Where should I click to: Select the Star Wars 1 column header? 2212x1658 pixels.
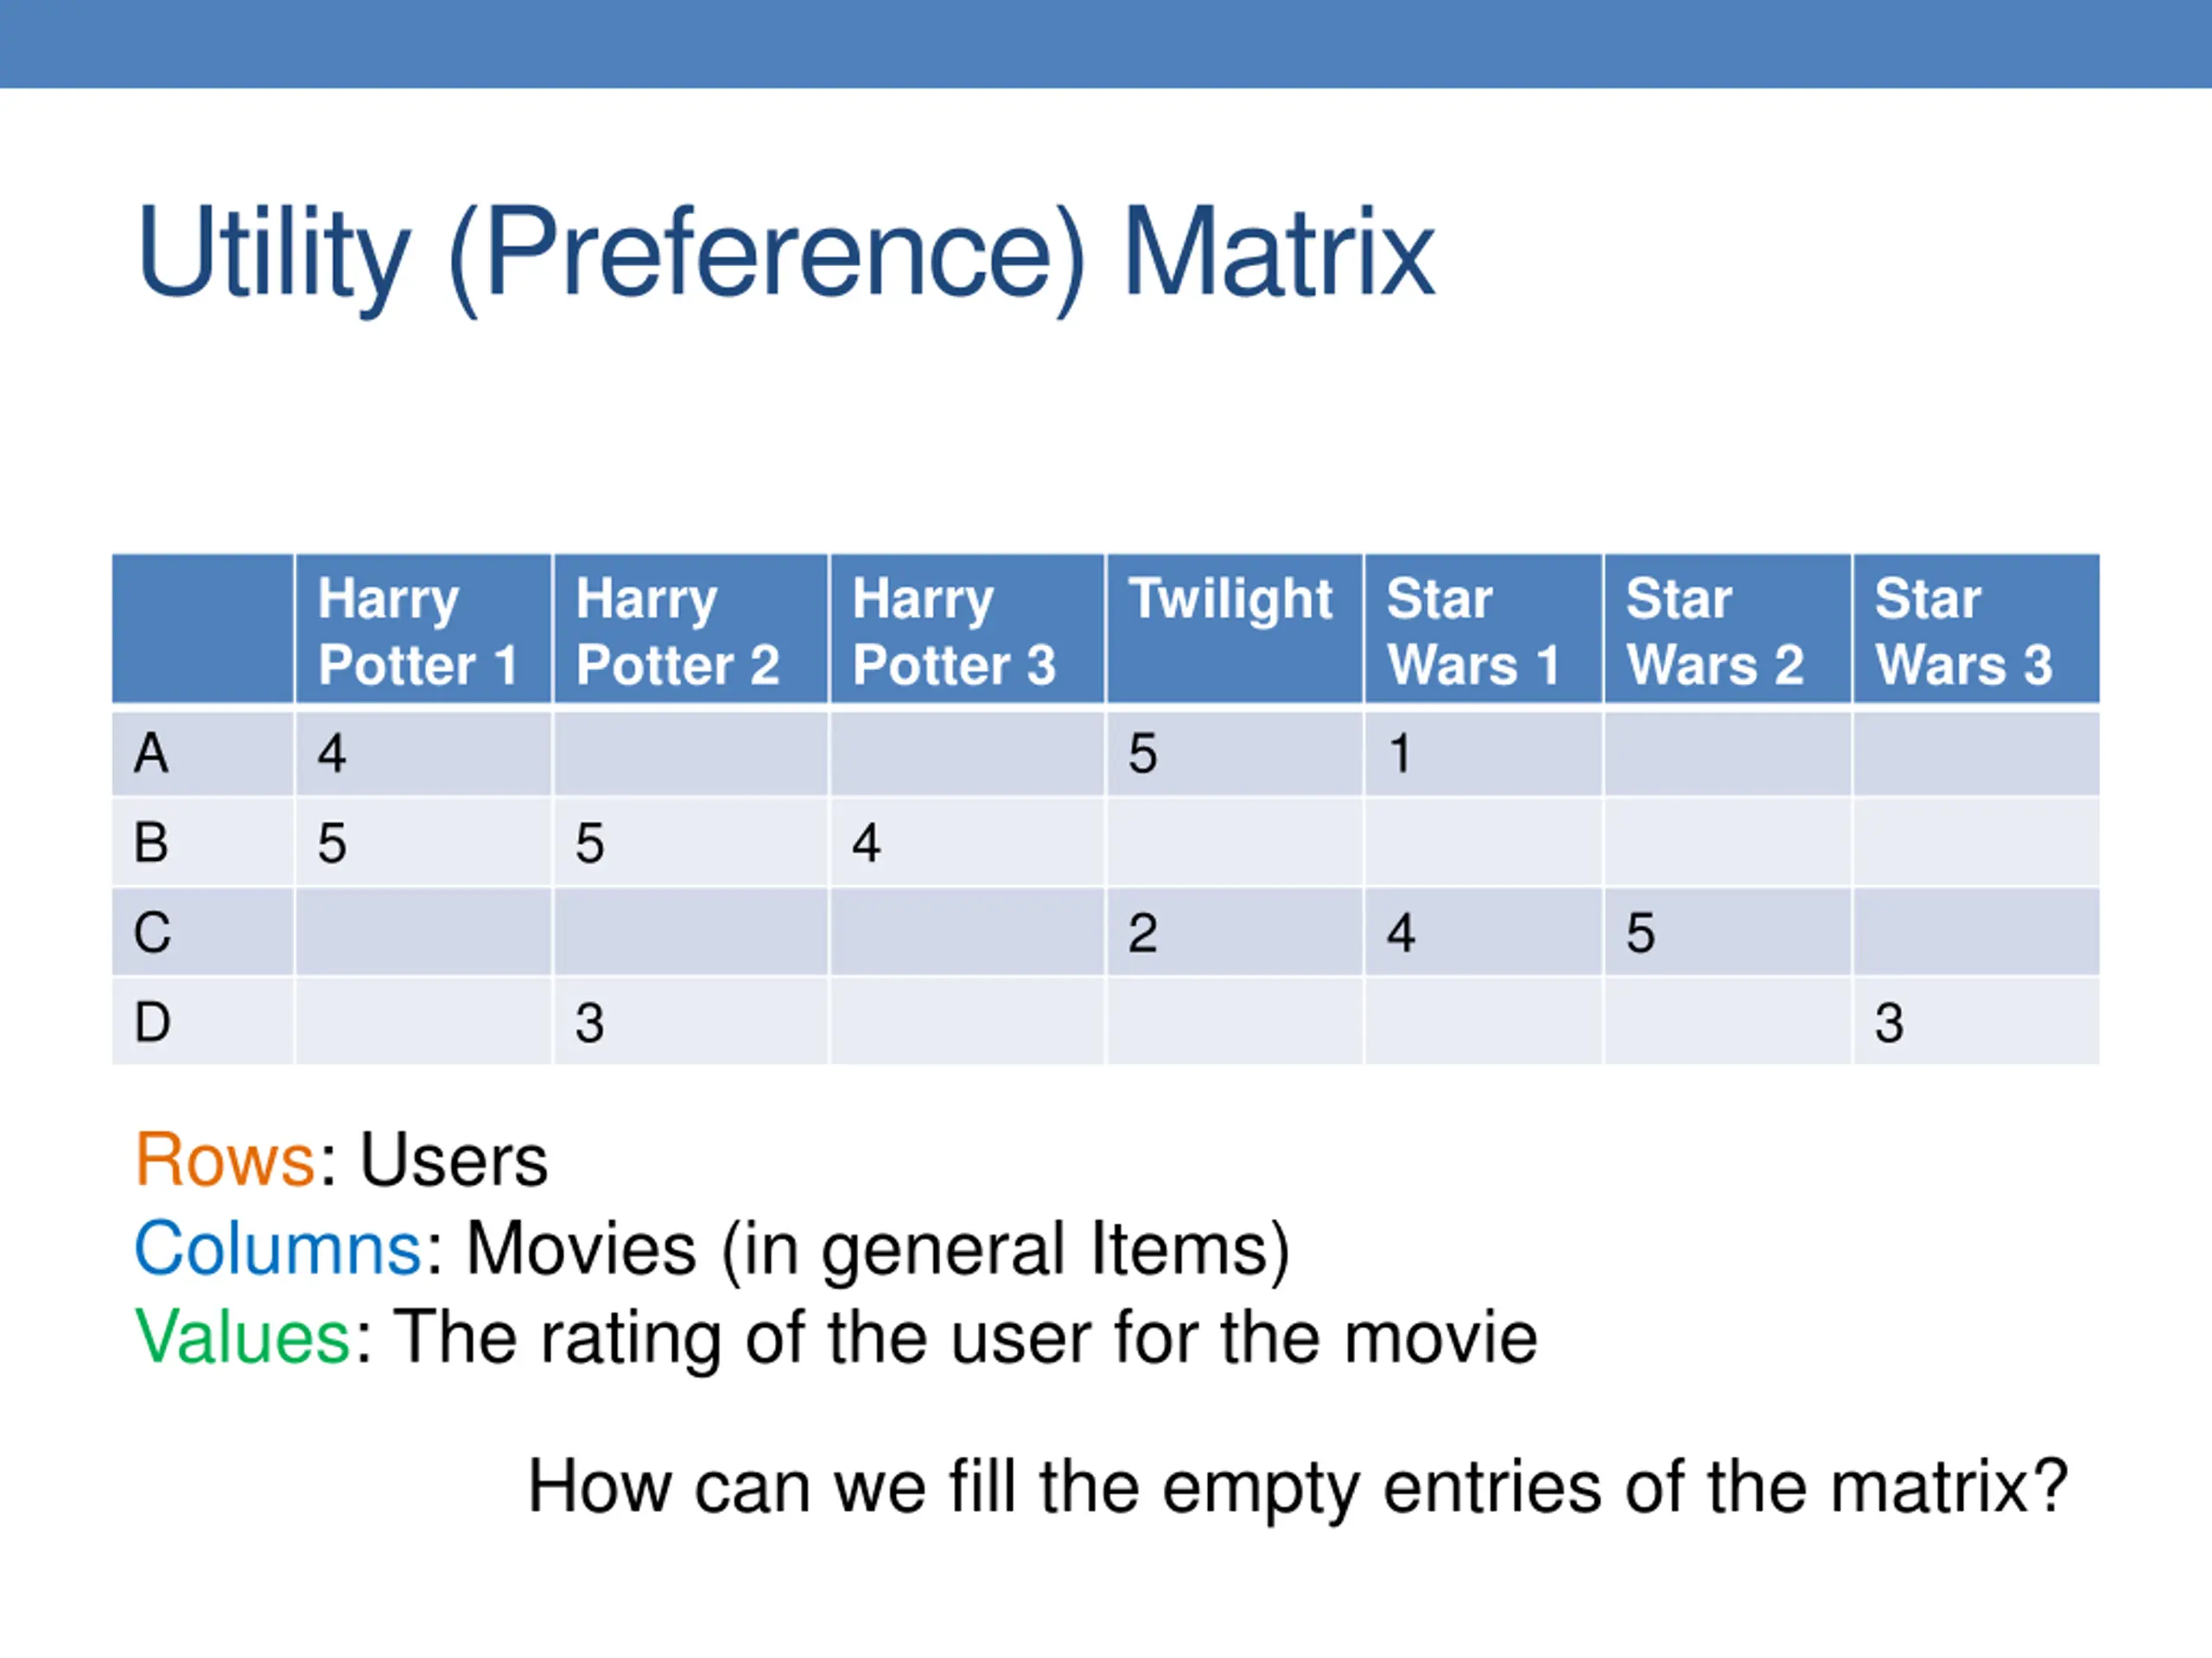pos(1484,630)
